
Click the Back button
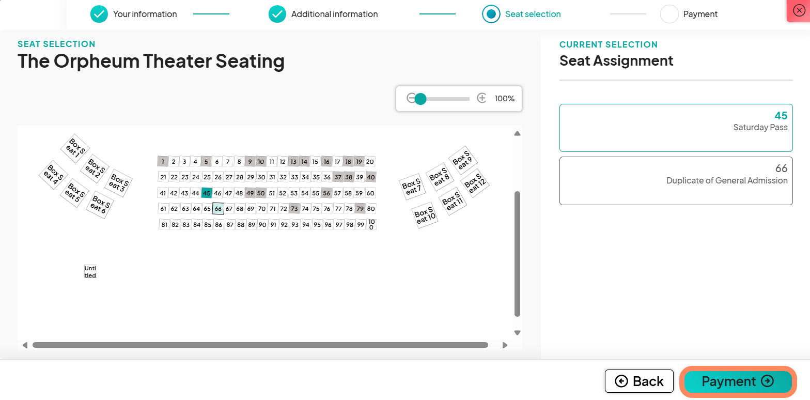639,381
